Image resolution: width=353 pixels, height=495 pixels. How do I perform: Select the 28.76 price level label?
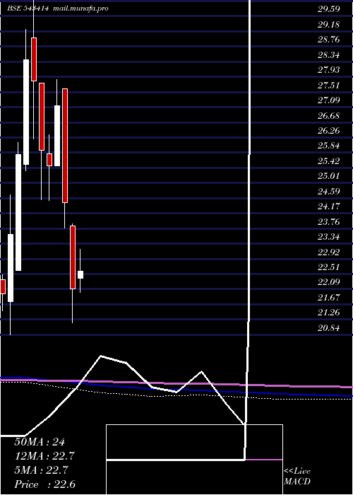[x=329, y=40]
